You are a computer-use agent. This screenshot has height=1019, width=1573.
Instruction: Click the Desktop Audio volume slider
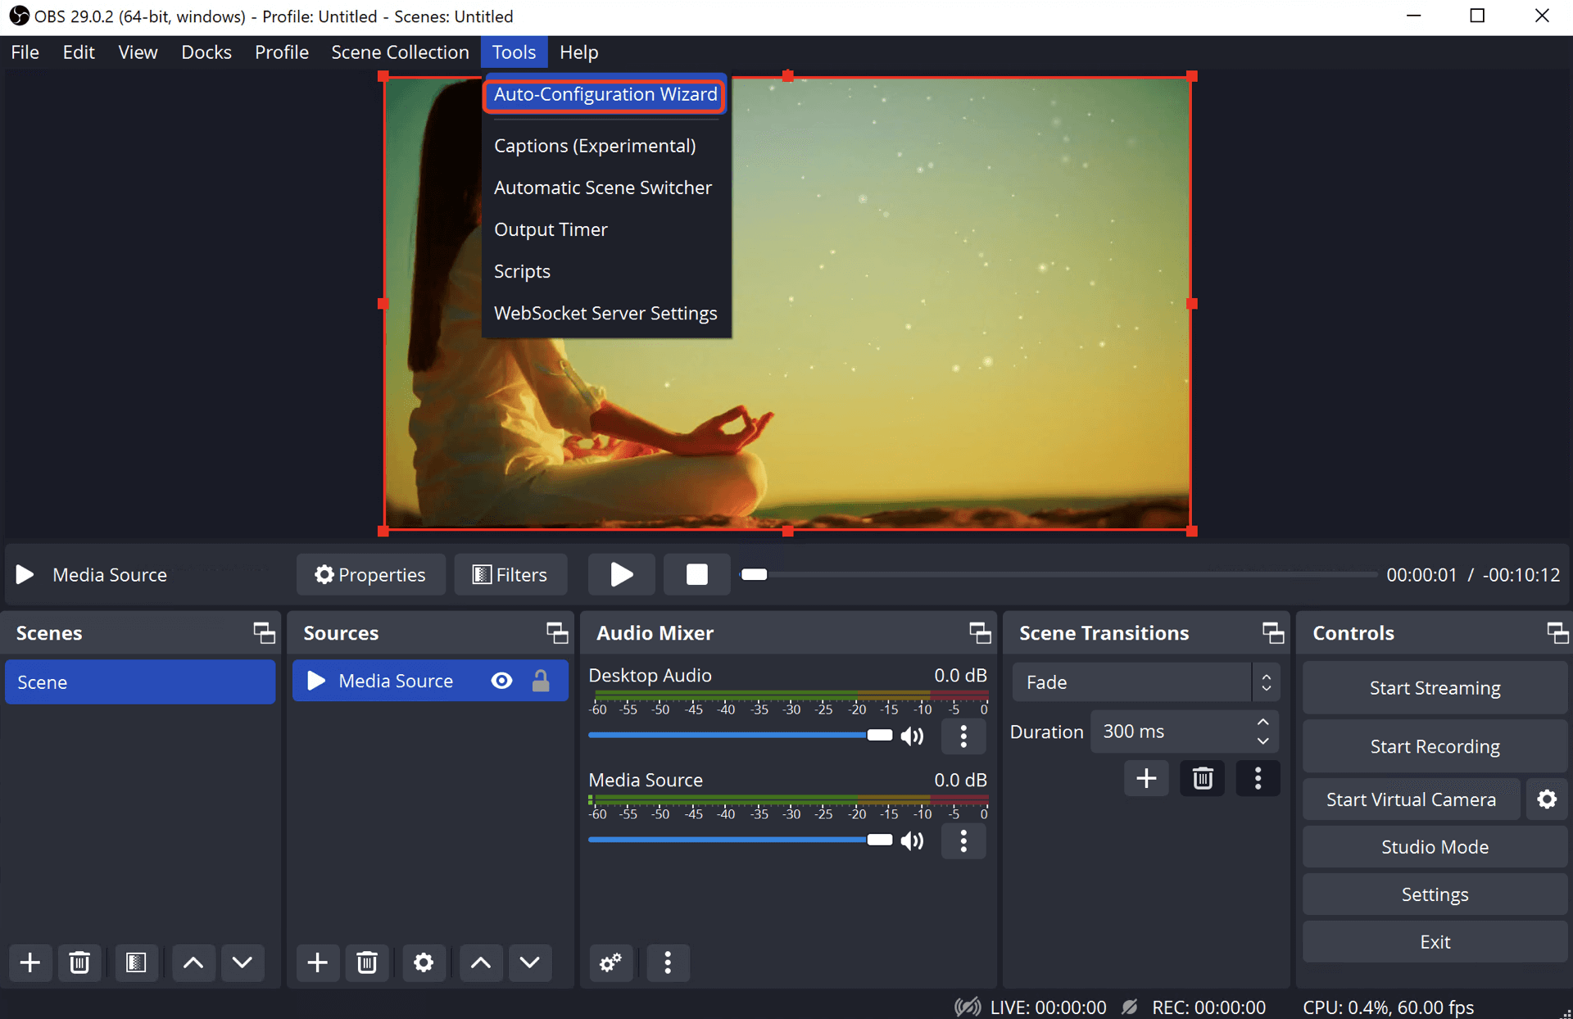(737, 735)
